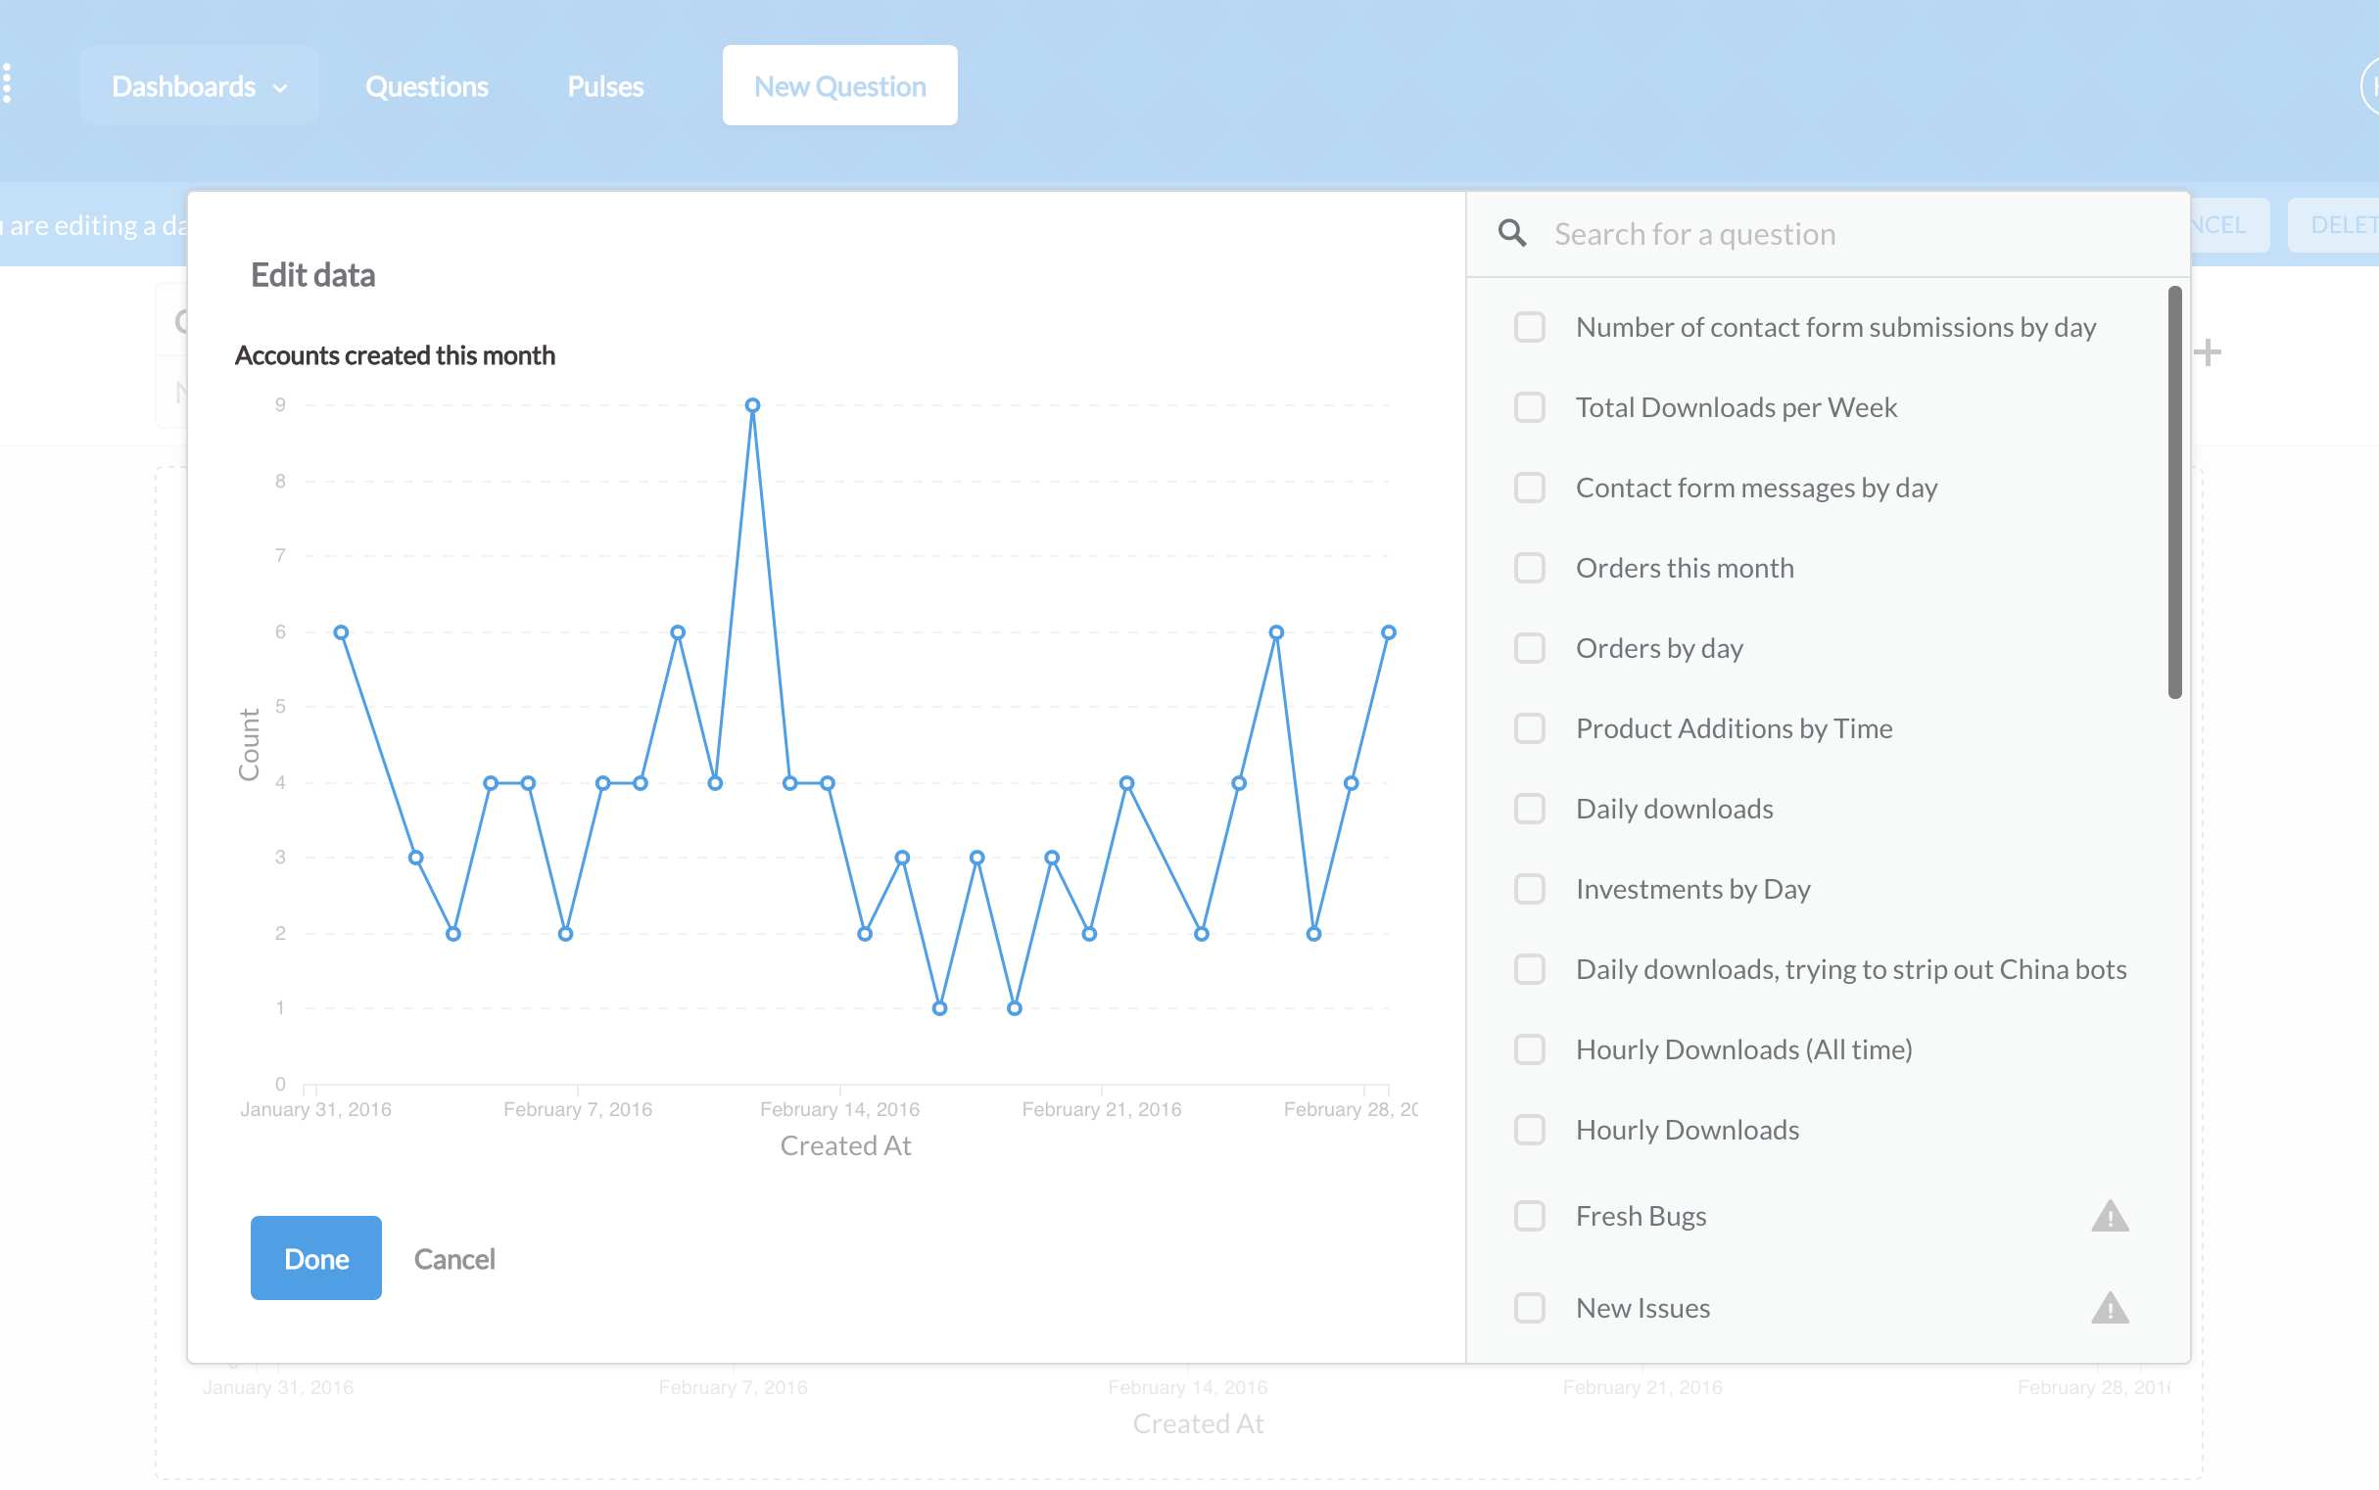Screen dimensions: 2379x1490
Task: Enable the Daily downloads checkbox
Action: point(1529,808)
